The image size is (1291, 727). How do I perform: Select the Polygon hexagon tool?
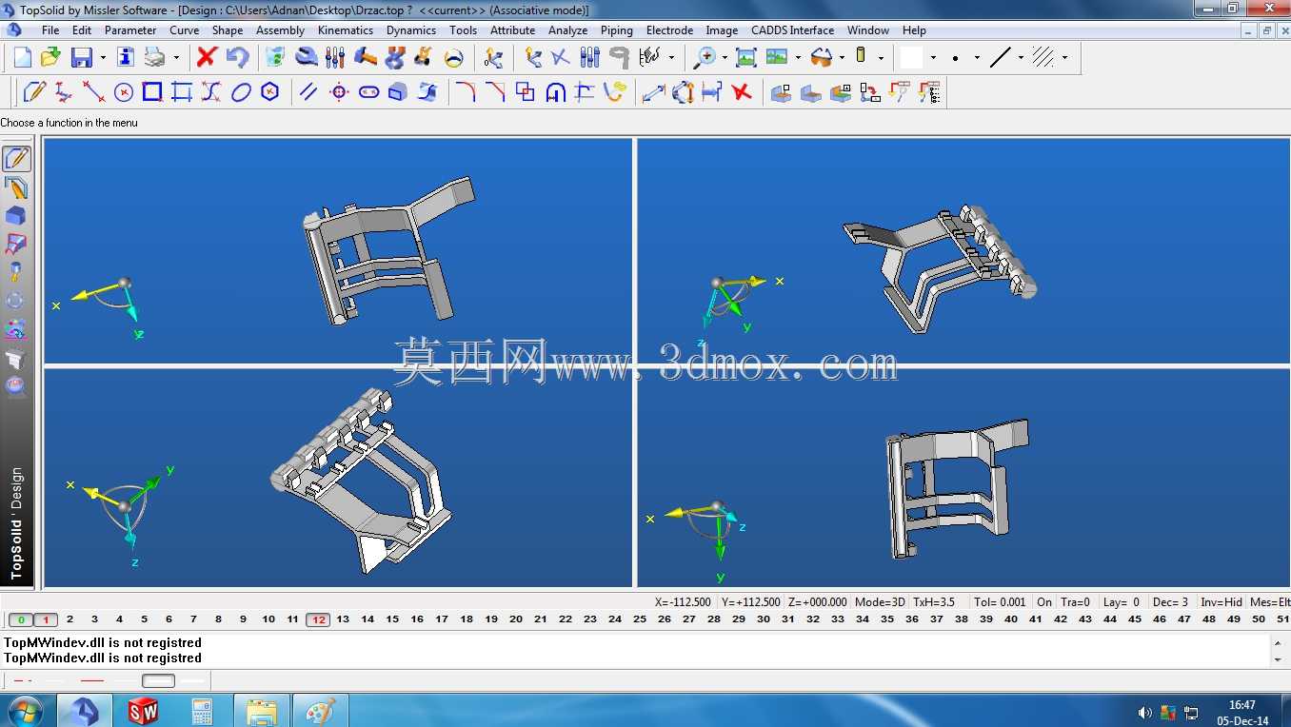(270, 92)
